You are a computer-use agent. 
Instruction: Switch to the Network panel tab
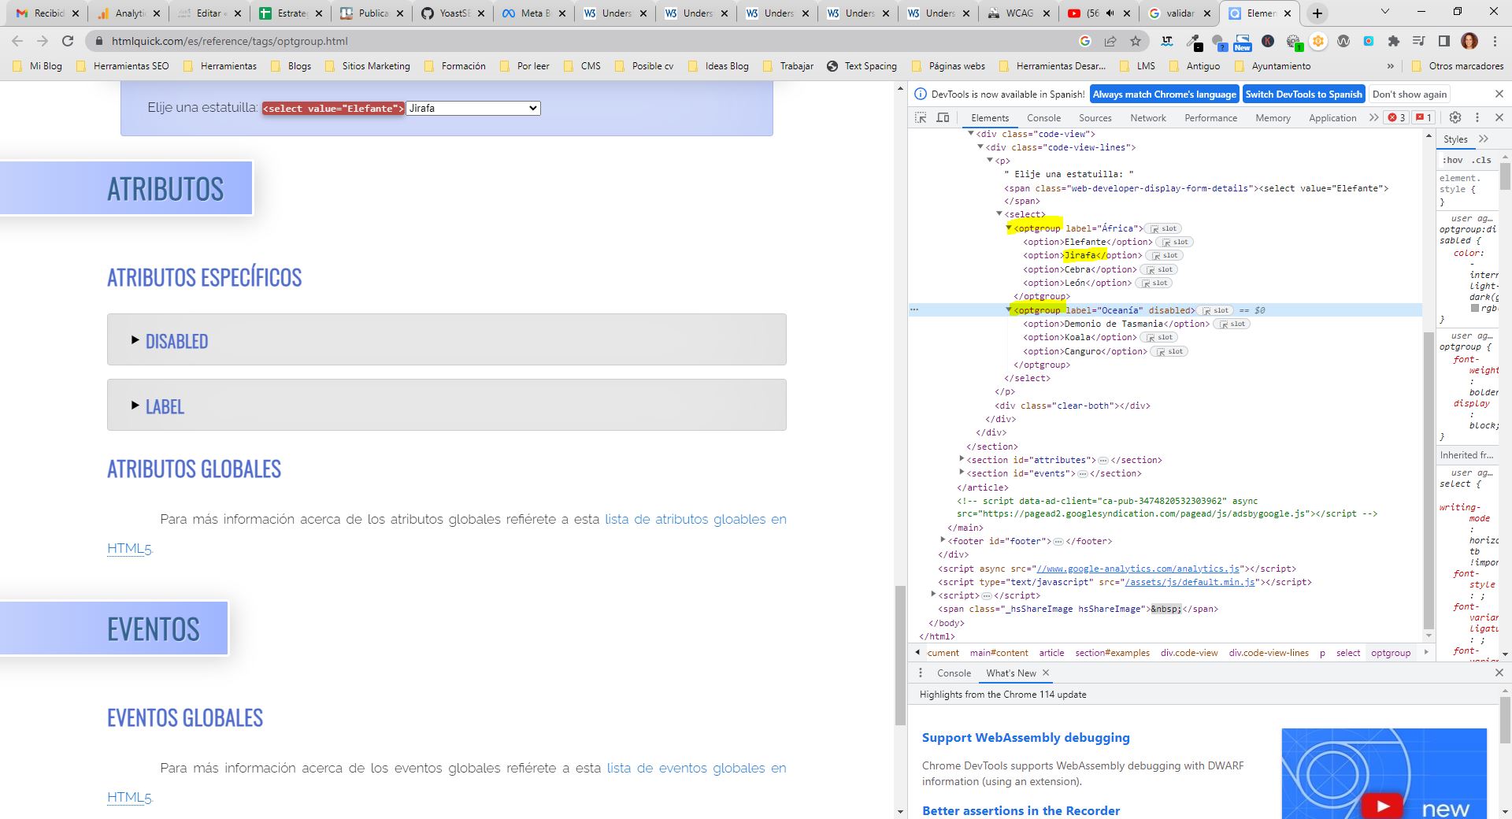[x=1148, y=118]
